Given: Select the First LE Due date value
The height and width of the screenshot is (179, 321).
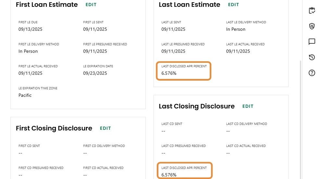Looking at the screenshot, I should (x=31, y=29).
